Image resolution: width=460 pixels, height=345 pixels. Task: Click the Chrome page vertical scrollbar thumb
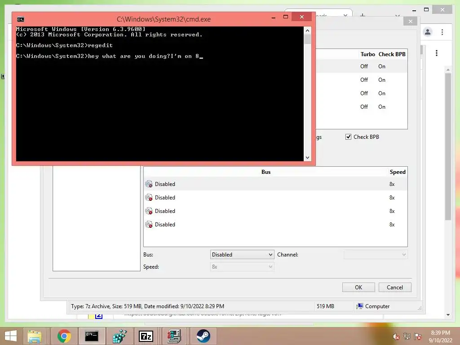click(x=448, y=147)
